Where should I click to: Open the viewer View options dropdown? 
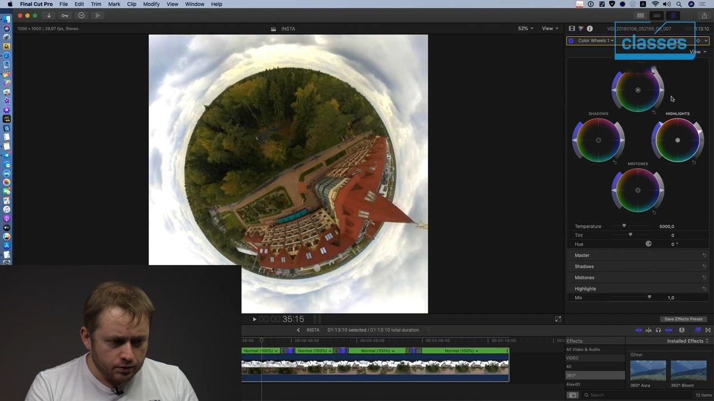pyautogui.click(x=550, y=28)
